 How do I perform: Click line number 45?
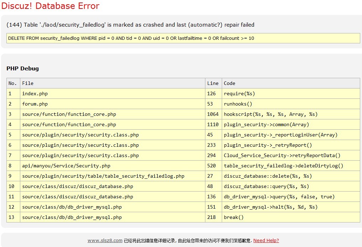click(214, 135)
